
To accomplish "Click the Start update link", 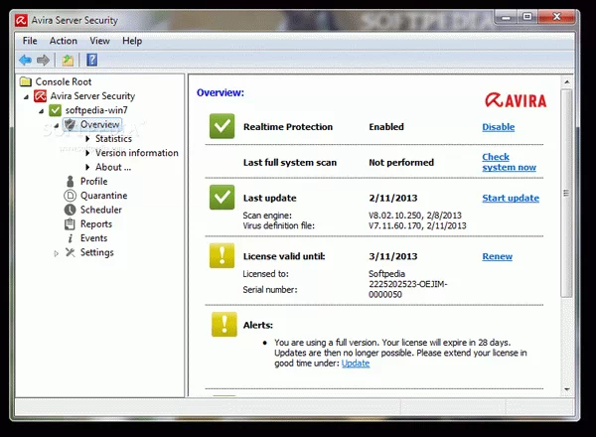I will [x=511, y=199].
